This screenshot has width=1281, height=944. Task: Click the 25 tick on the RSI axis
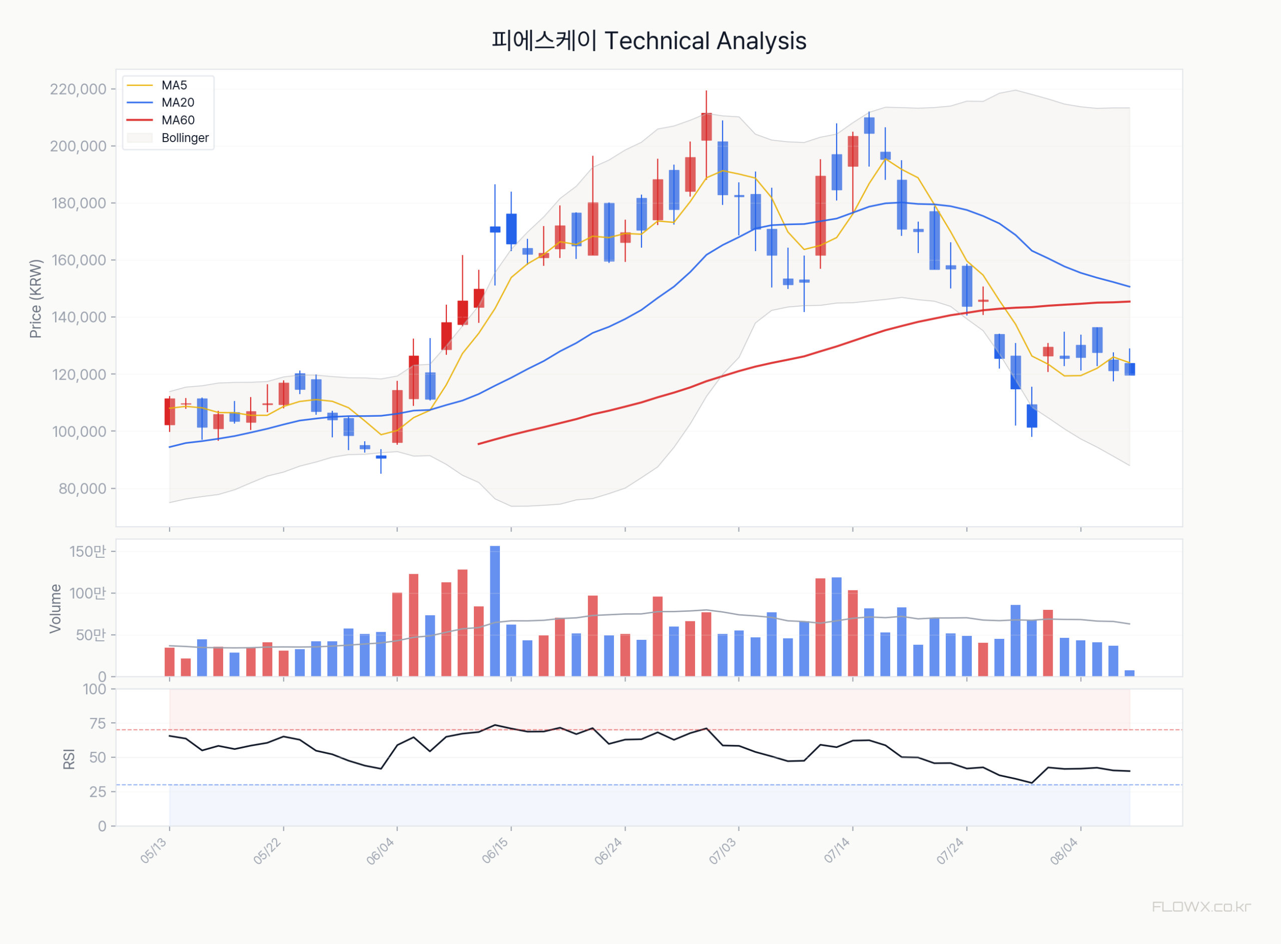tap(98, 792)
